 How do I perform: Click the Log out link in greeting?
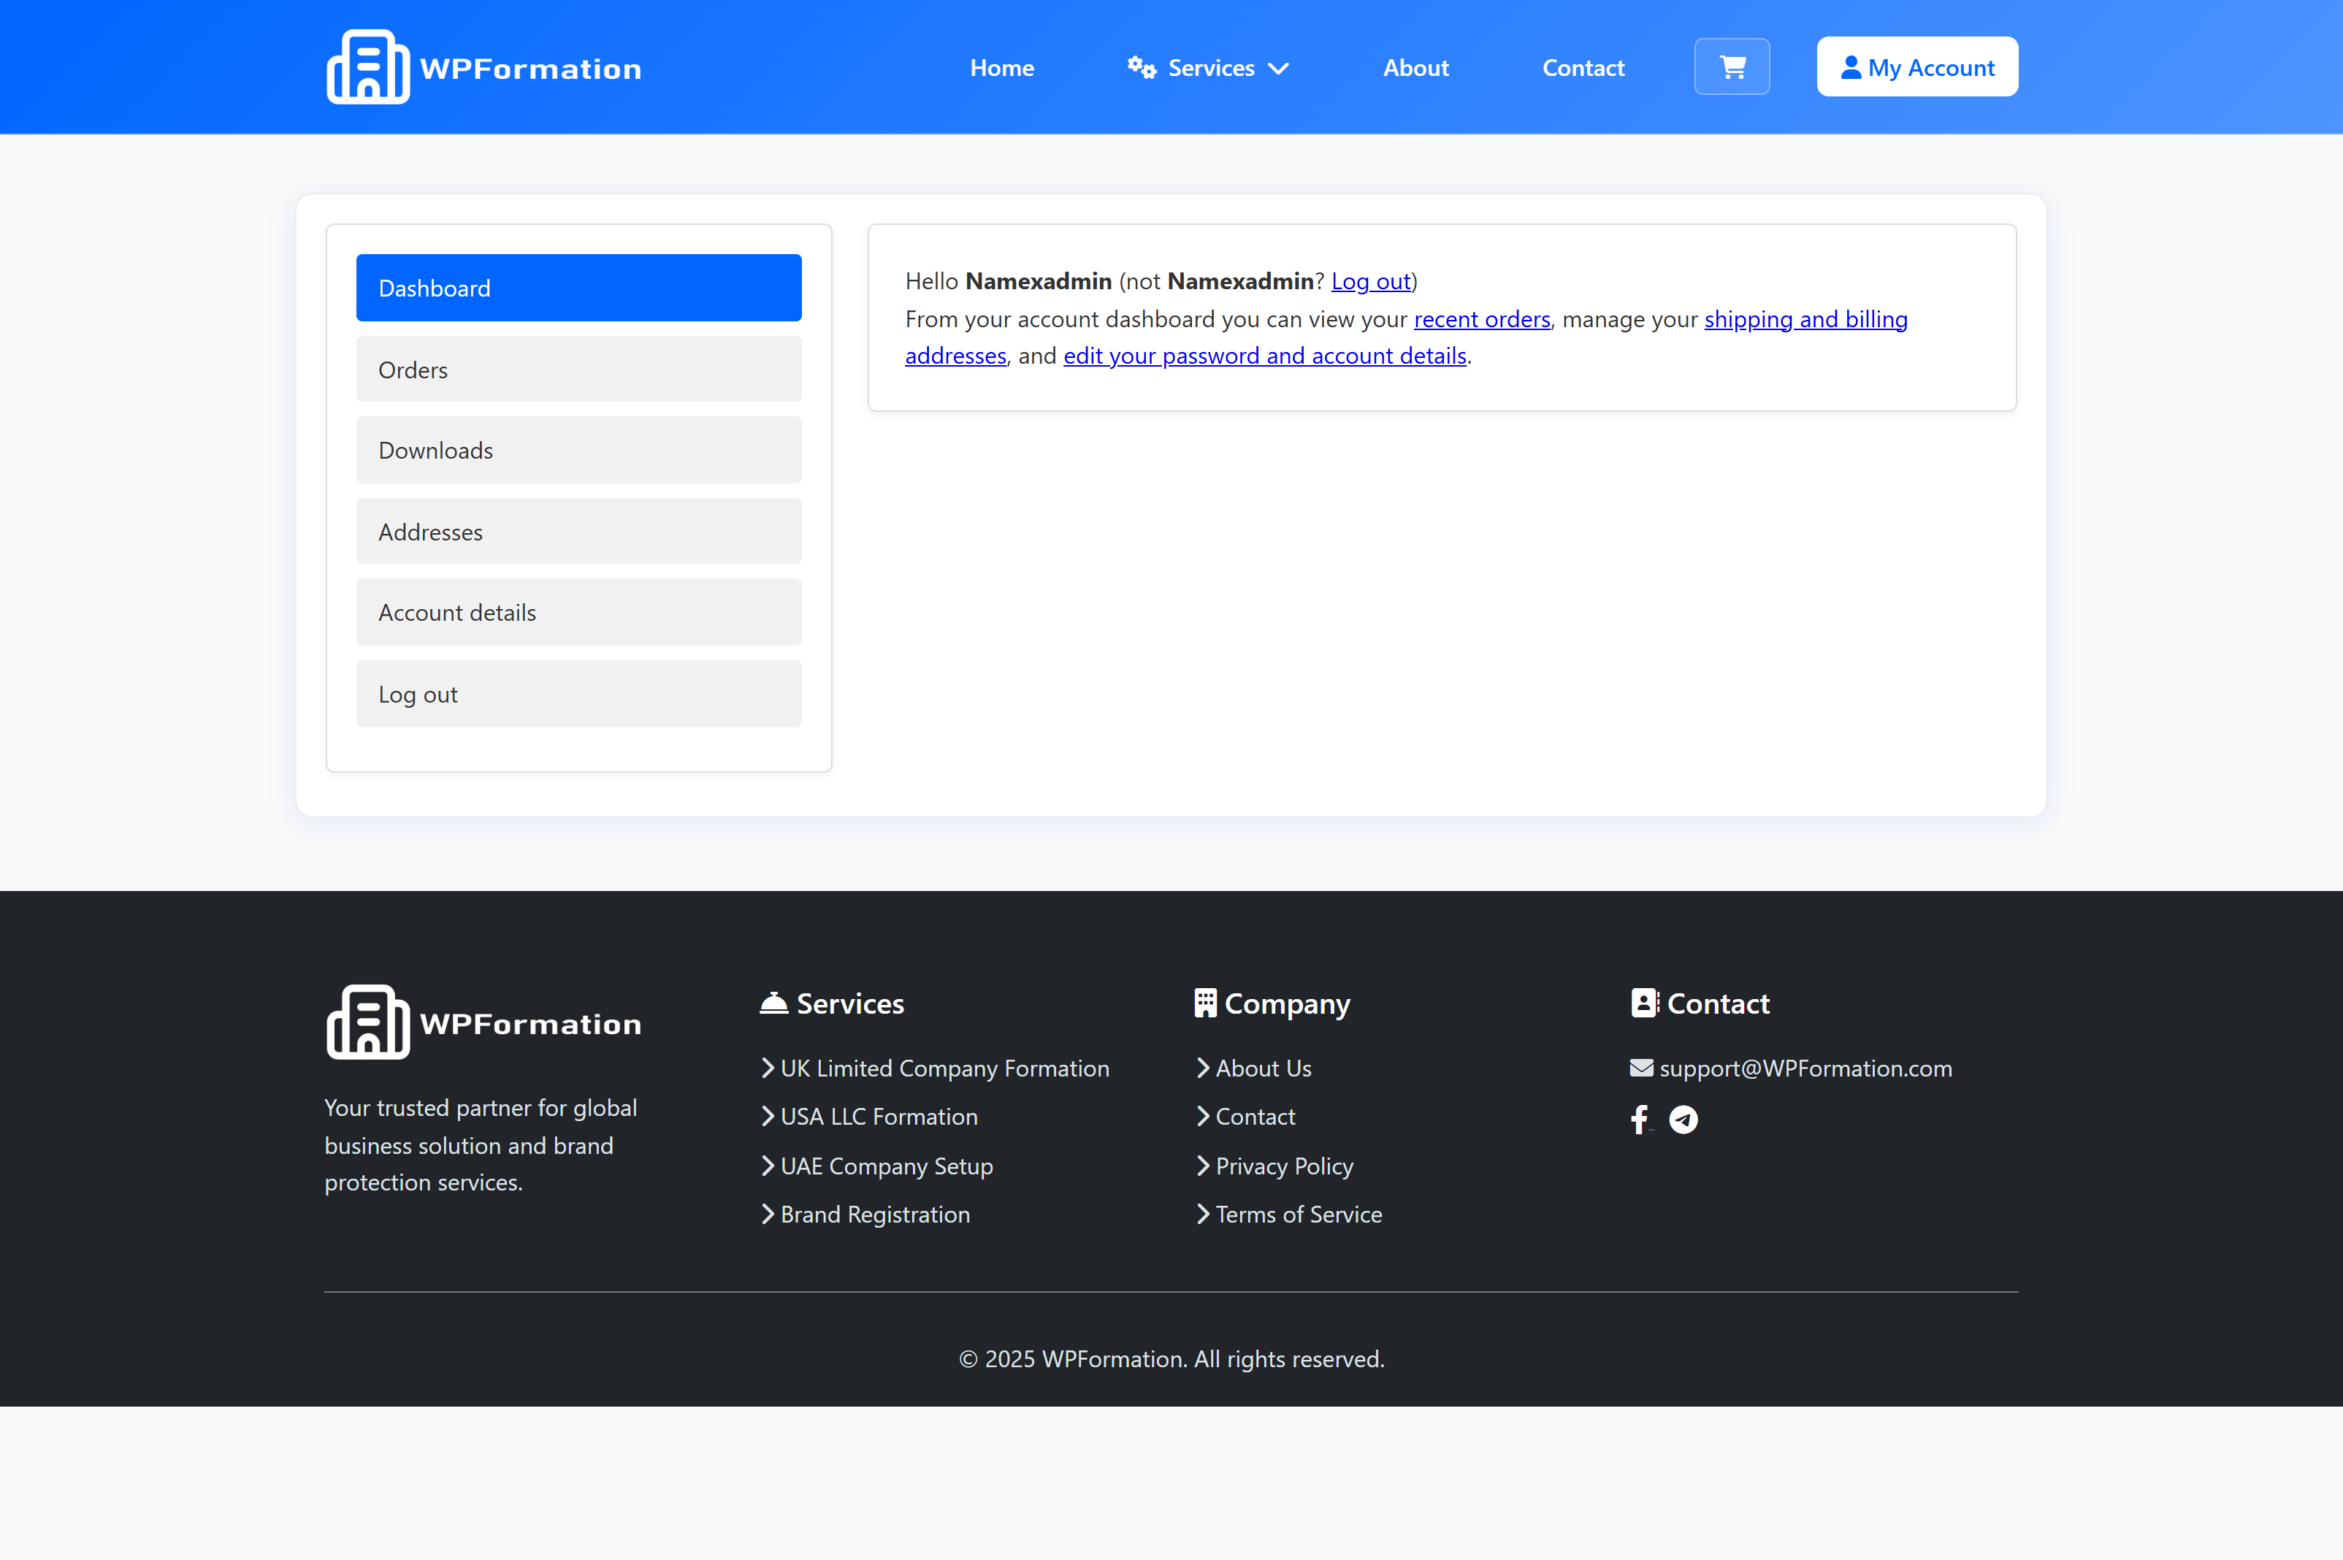click(1371, 282)
